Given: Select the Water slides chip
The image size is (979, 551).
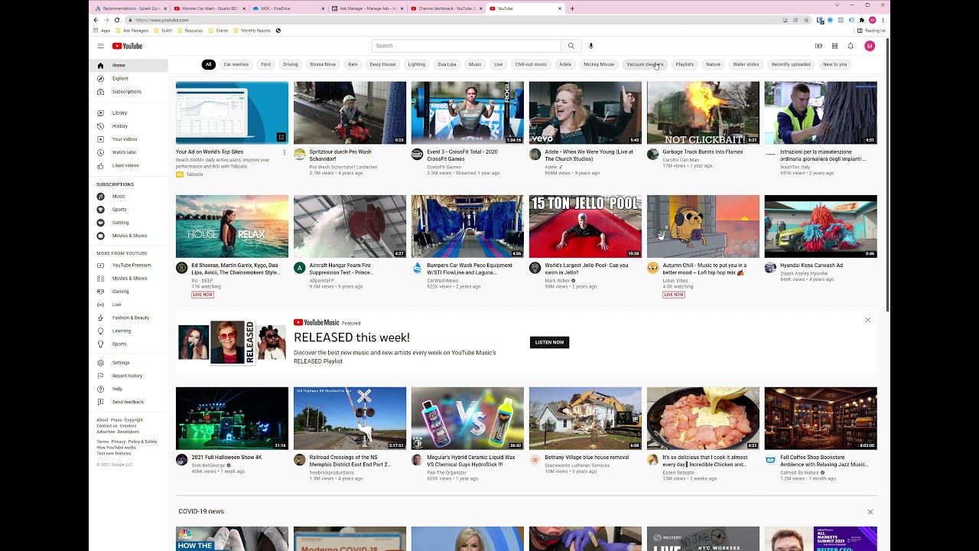Looking at the screenshot, I should pyautogui.click(x=746, y=64).
